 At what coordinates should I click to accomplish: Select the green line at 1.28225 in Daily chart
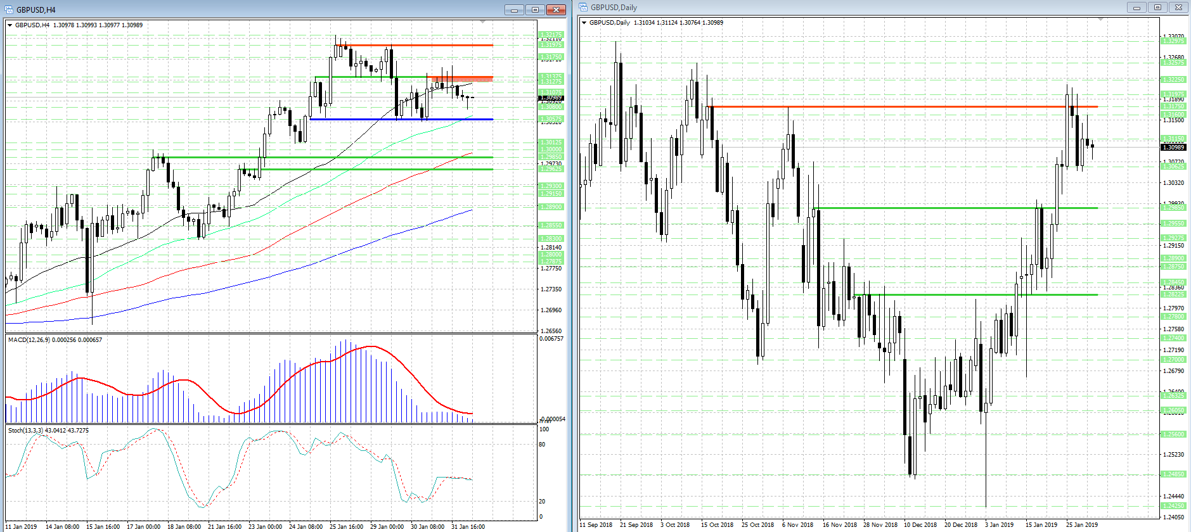(x=976, y=294)
